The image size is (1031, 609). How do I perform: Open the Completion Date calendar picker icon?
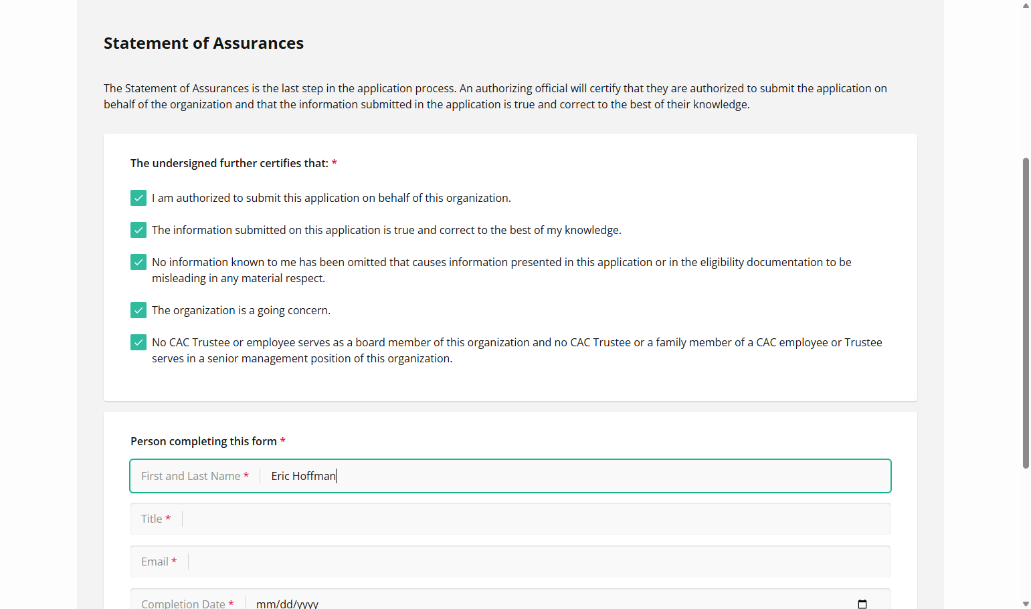pos(862,604)
